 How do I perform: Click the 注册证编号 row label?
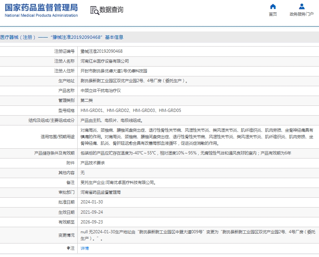(65, 51)
